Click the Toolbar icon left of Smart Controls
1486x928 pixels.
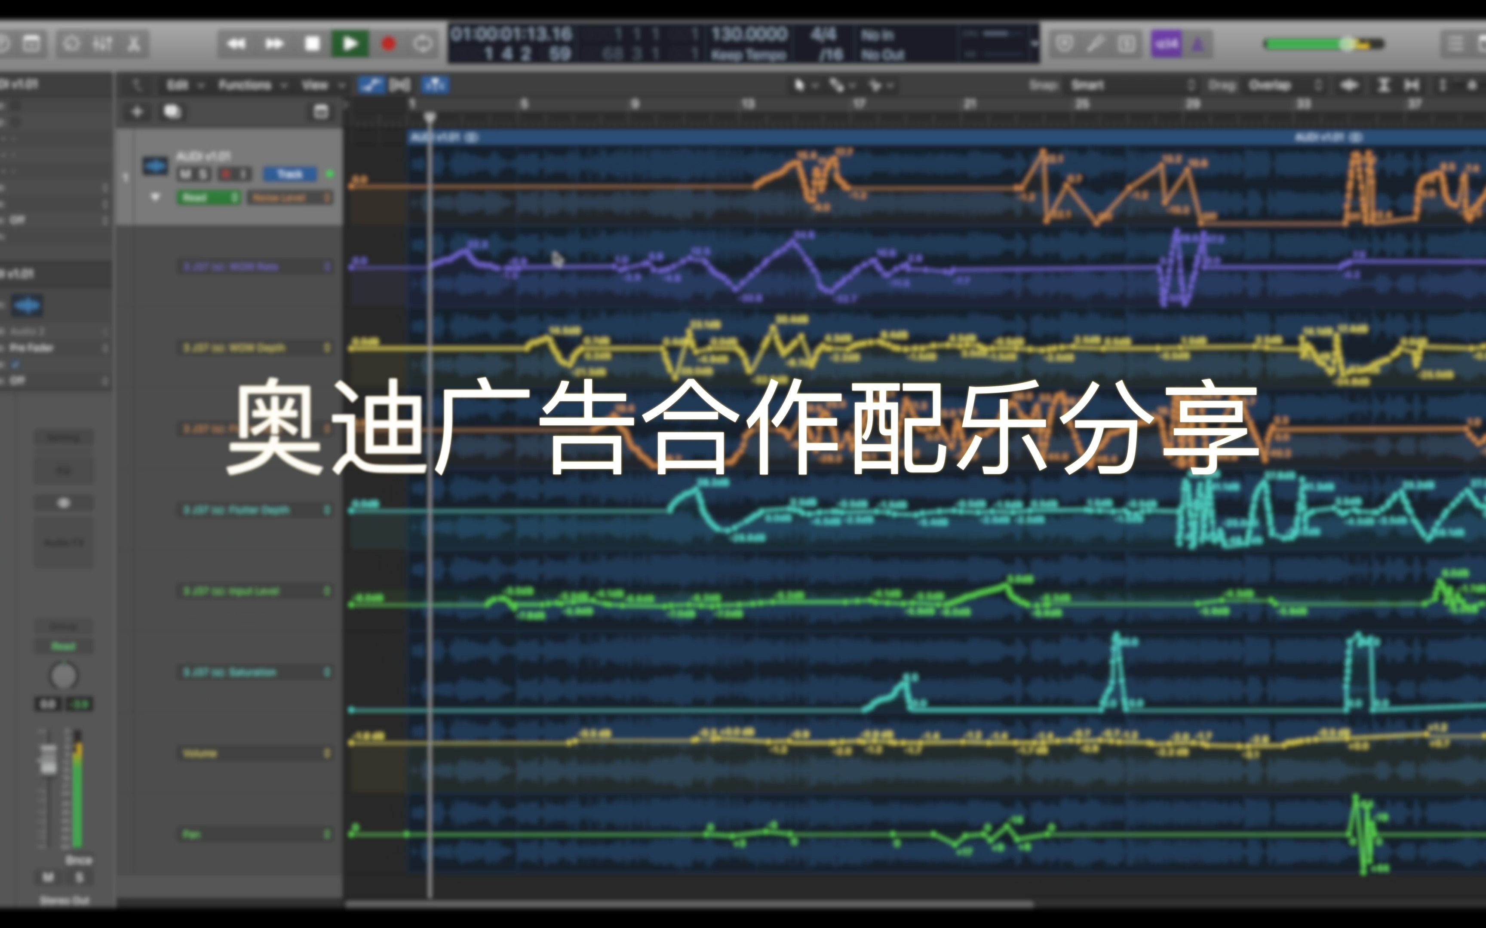[x=31, y=43]
